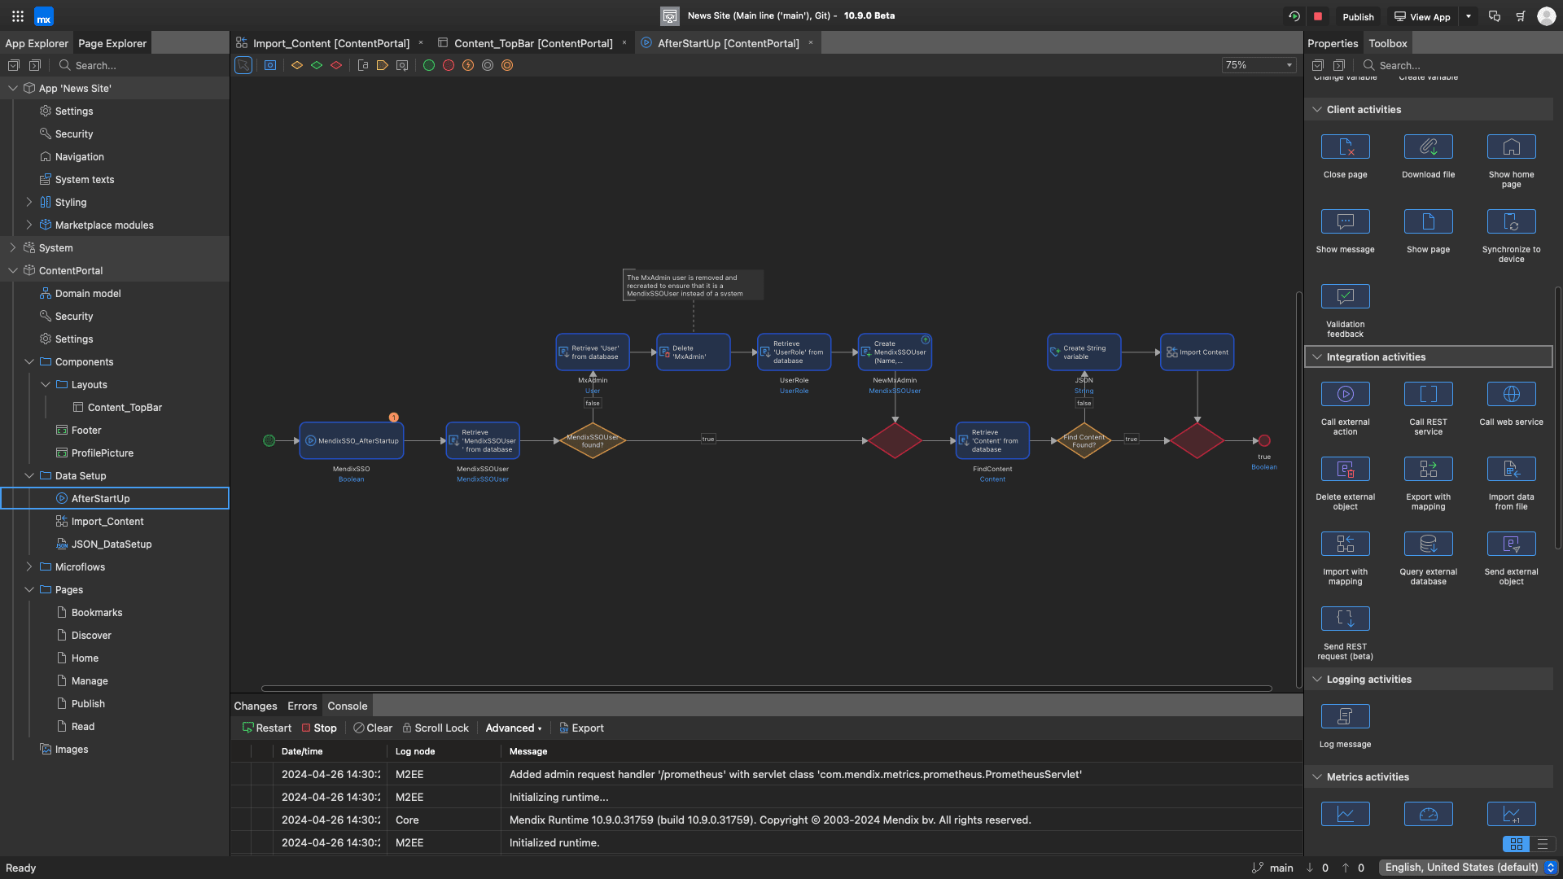Select the pointer selection tool
The width and height of the screenshot is (1563, 879).
pyautogui.click(x=243, y=65)
